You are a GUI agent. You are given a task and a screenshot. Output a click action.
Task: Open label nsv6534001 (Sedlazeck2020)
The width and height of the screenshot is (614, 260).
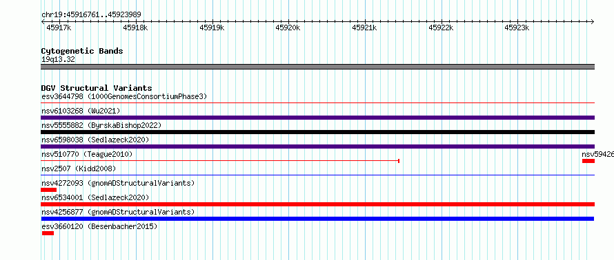click(x=95, y=197)
